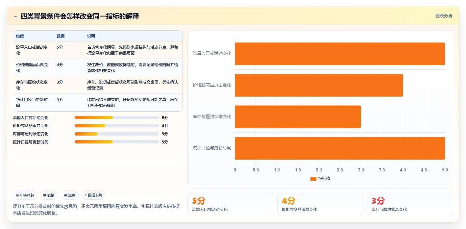
Task: Open the 5分 流量入口或活动变化 data card
Action: [231, 204]
